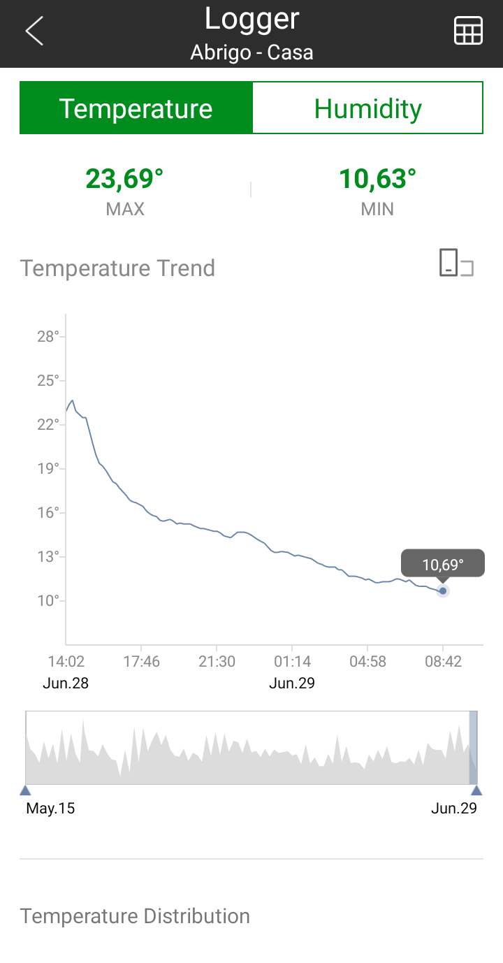Move the right Jun.29 range handle
Image resolution: width=503 pixels, height=963 pixels.
coord(476,790)
